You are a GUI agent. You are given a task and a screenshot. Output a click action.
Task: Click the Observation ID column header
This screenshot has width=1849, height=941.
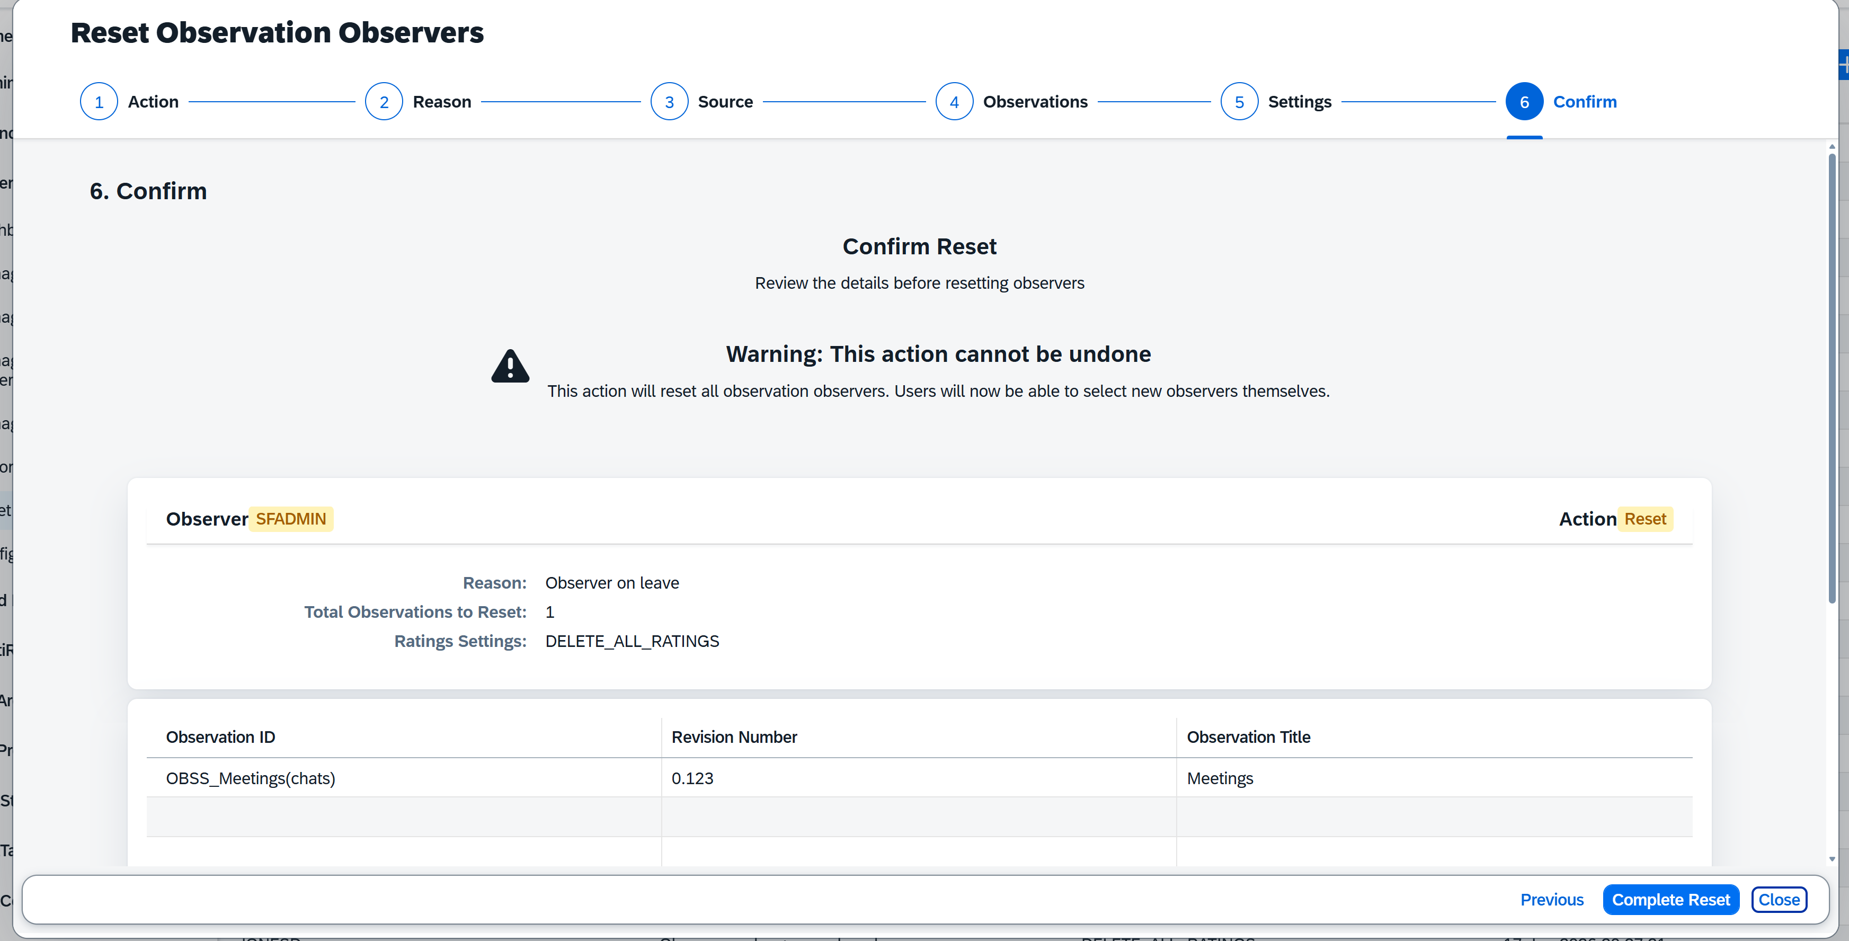220,737
